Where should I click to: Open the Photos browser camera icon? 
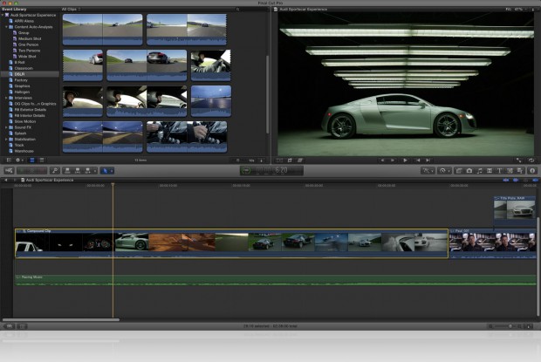pyautogui.click(x=469, y=170)
